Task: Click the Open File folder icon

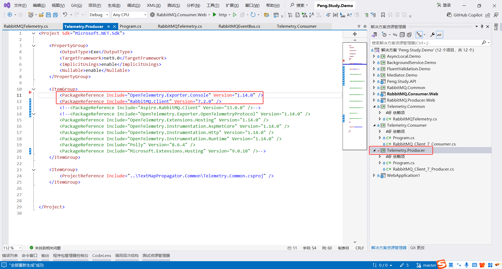Action: click(41, 15)
